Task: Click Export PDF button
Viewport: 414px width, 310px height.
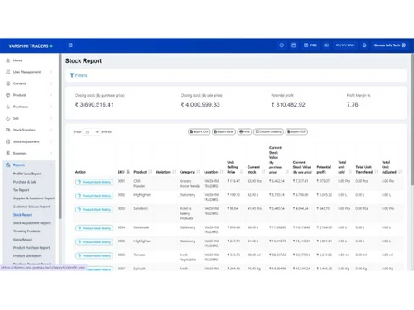Action: (x=296, y=131)
